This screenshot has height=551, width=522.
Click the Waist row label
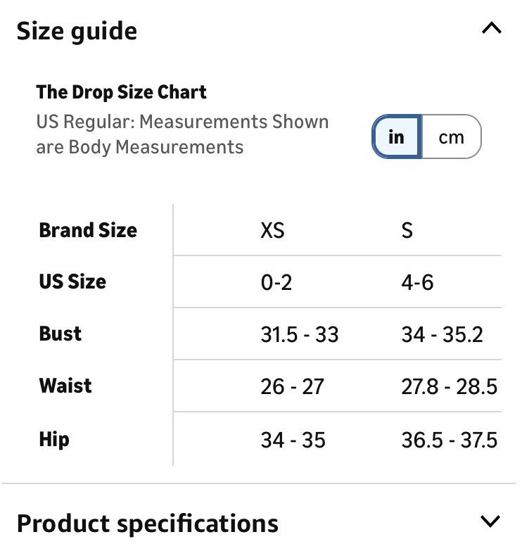coord(65,386)
